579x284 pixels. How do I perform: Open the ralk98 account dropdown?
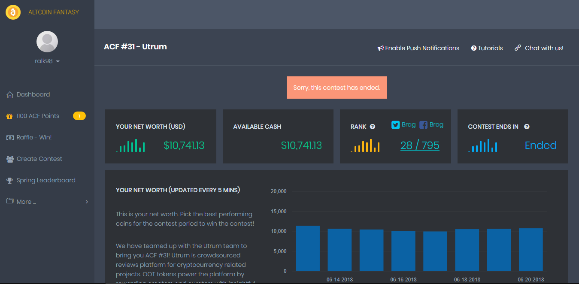47,61
